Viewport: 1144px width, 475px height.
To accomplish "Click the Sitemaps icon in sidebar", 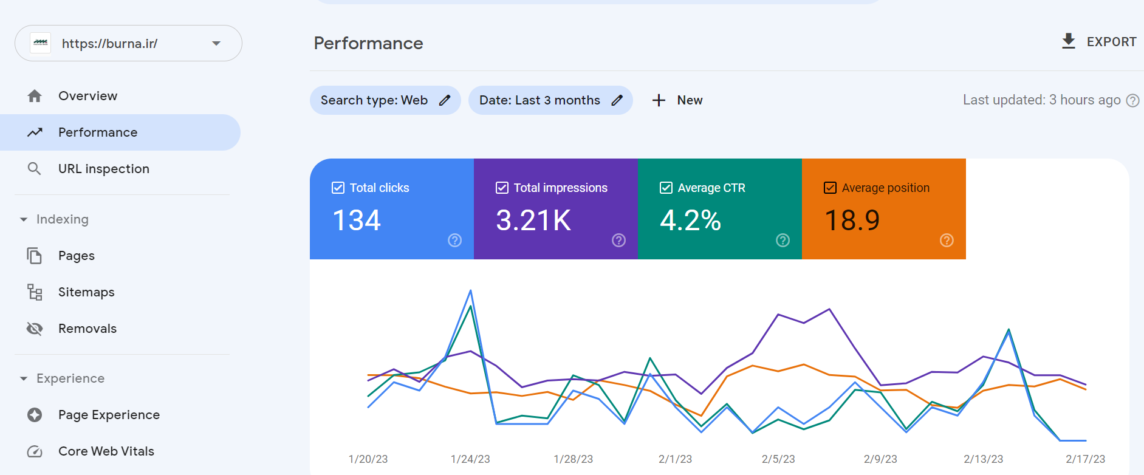I will pos(35,292).
